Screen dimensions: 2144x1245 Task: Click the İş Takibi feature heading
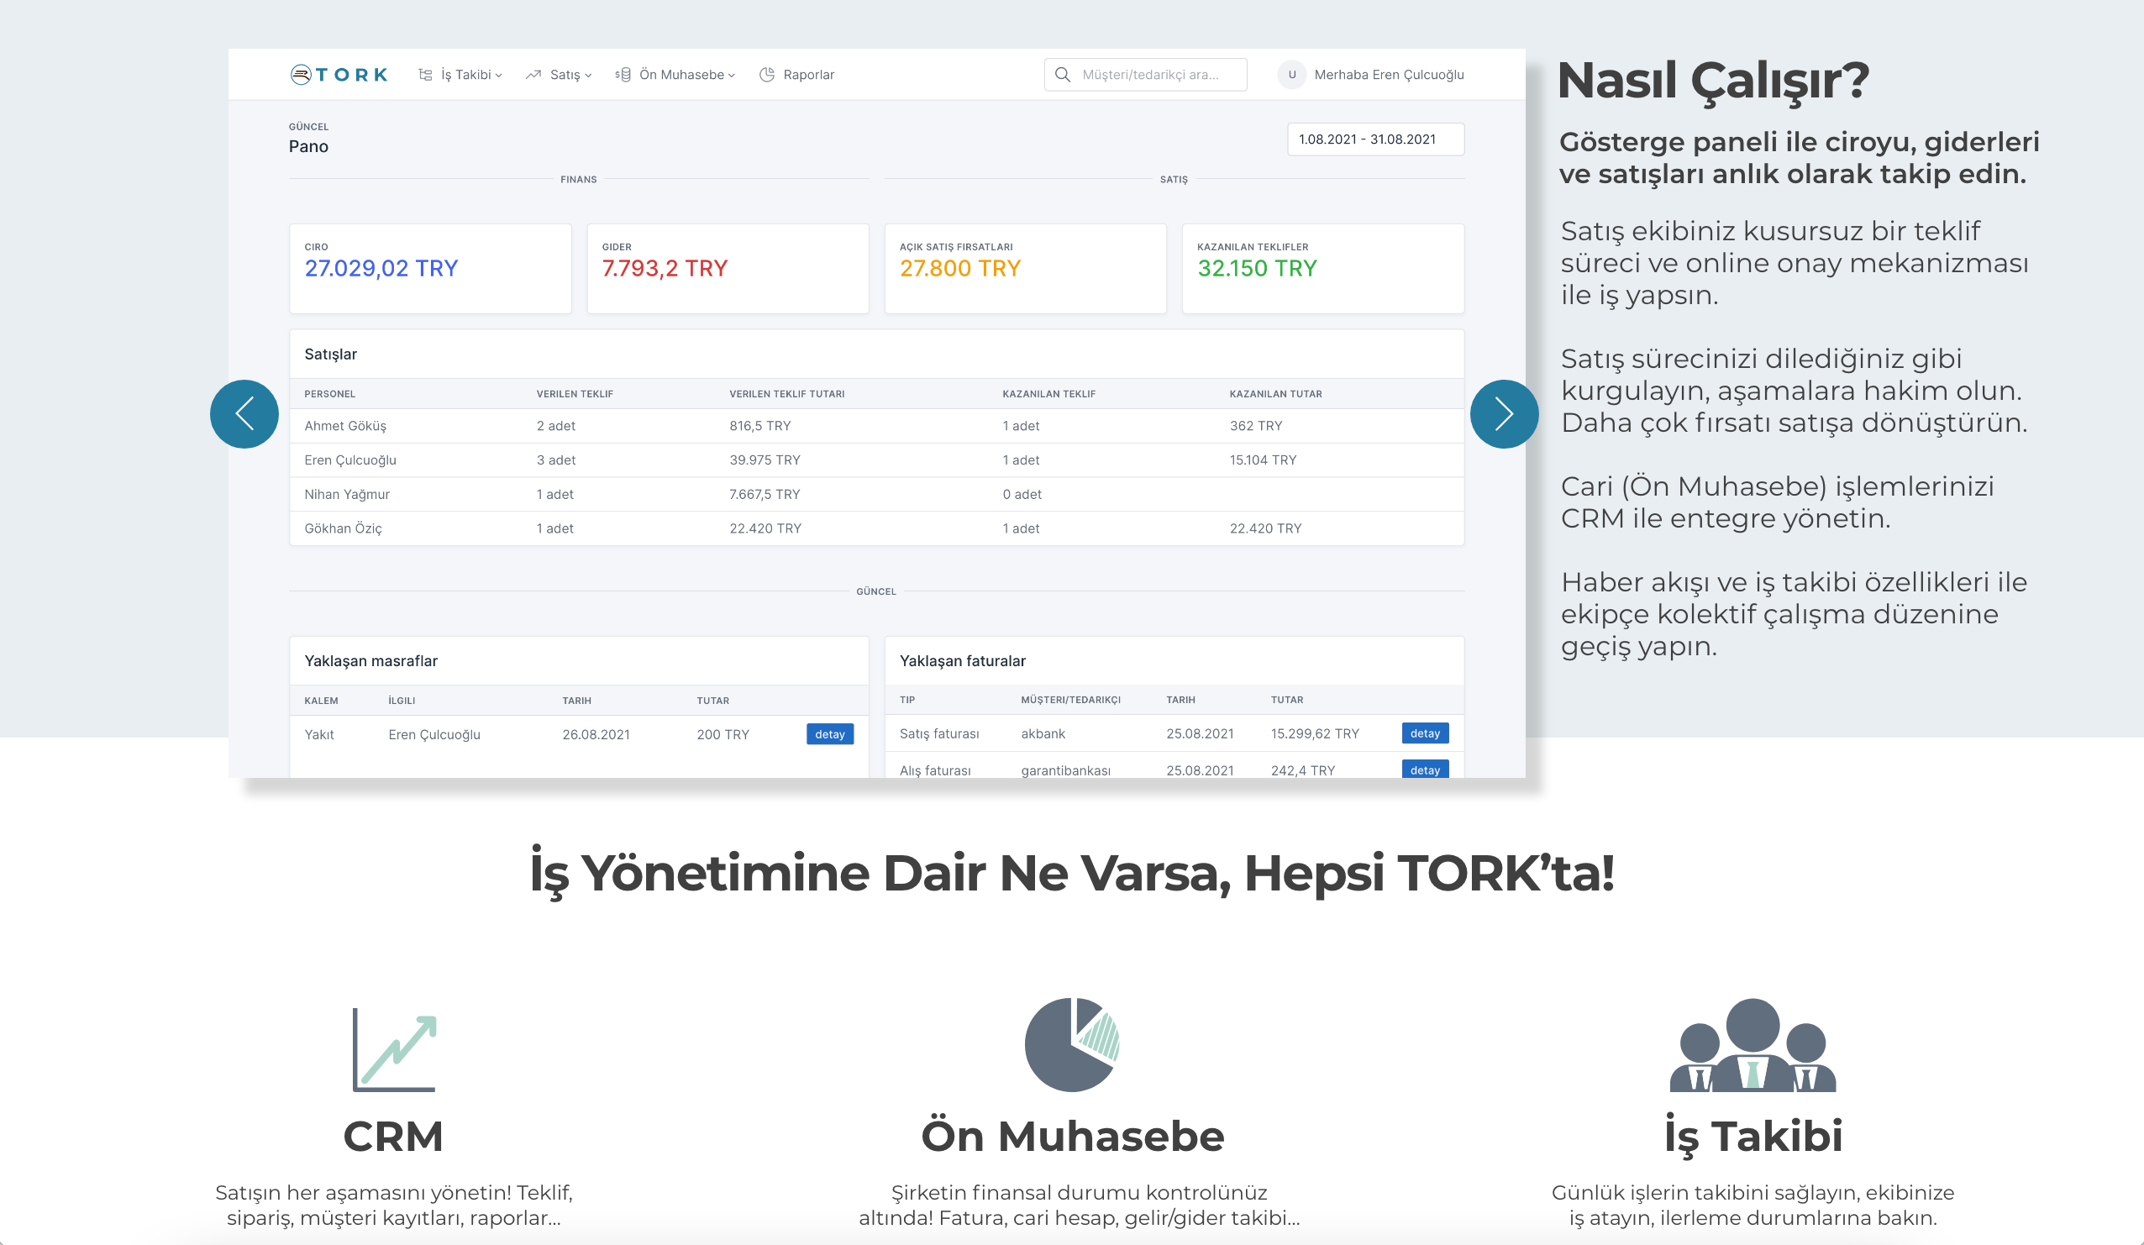pyautogui.click(x=1753, y=1137)
